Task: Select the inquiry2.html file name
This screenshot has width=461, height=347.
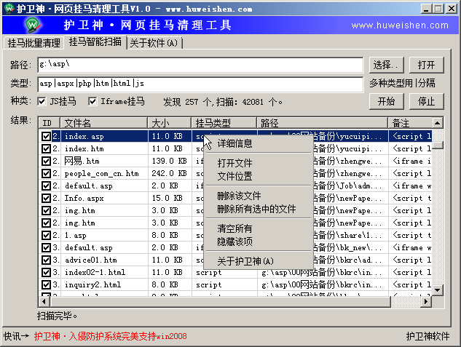Action: point(93,284)
